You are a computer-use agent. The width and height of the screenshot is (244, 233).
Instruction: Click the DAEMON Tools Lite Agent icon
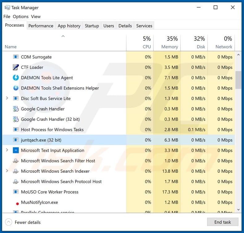(16, 77)
